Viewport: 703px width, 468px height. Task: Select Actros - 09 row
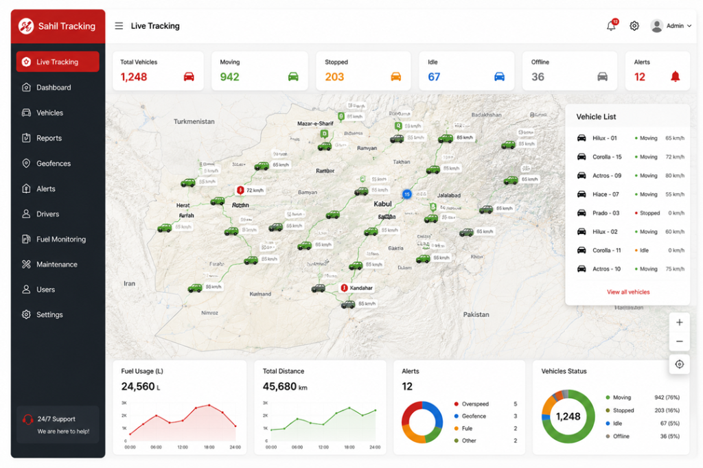[x=630, y=176]
